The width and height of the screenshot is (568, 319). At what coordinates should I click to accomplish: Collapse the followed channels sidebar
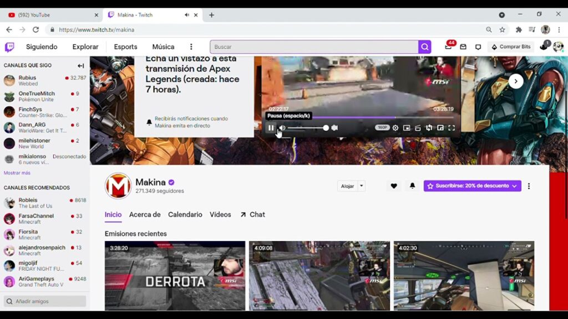(x=81, y=65)
